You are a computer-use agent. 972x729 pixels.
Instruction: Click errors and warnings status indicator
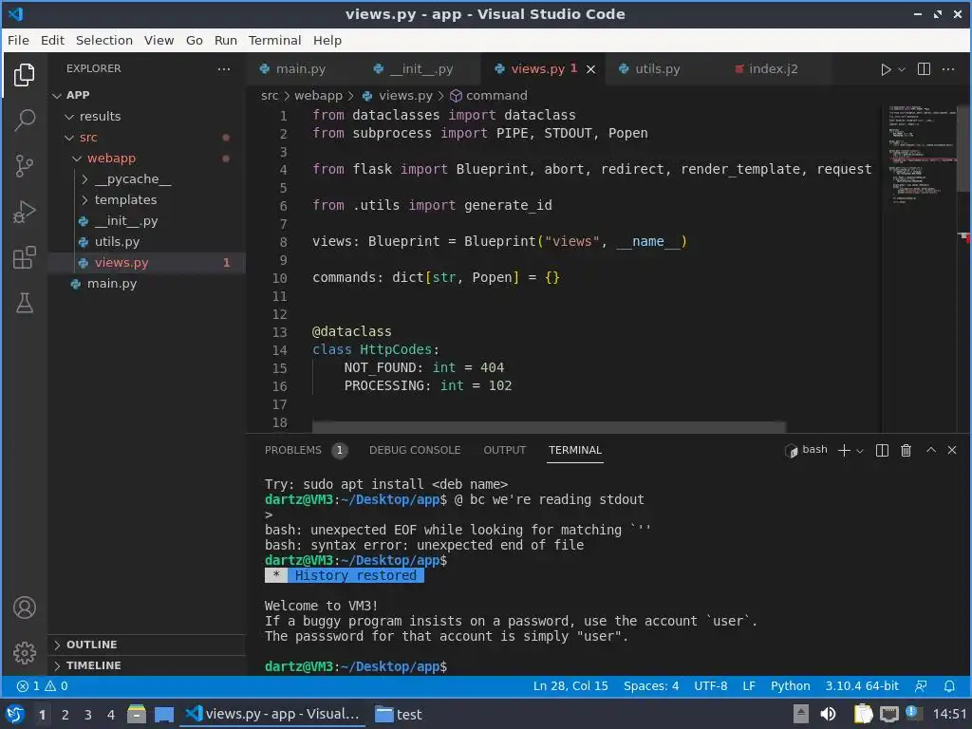[x=42, y=686]
